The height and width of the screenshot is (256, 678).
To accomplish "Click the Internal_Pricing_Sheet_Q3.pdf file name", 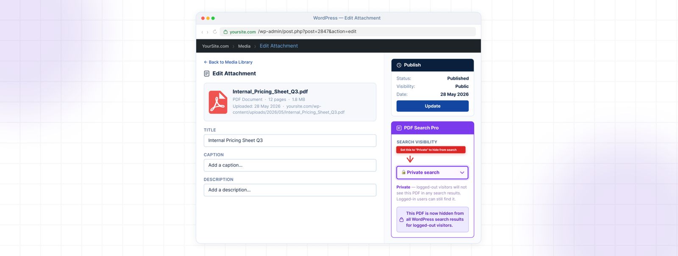I will point(270,91).
